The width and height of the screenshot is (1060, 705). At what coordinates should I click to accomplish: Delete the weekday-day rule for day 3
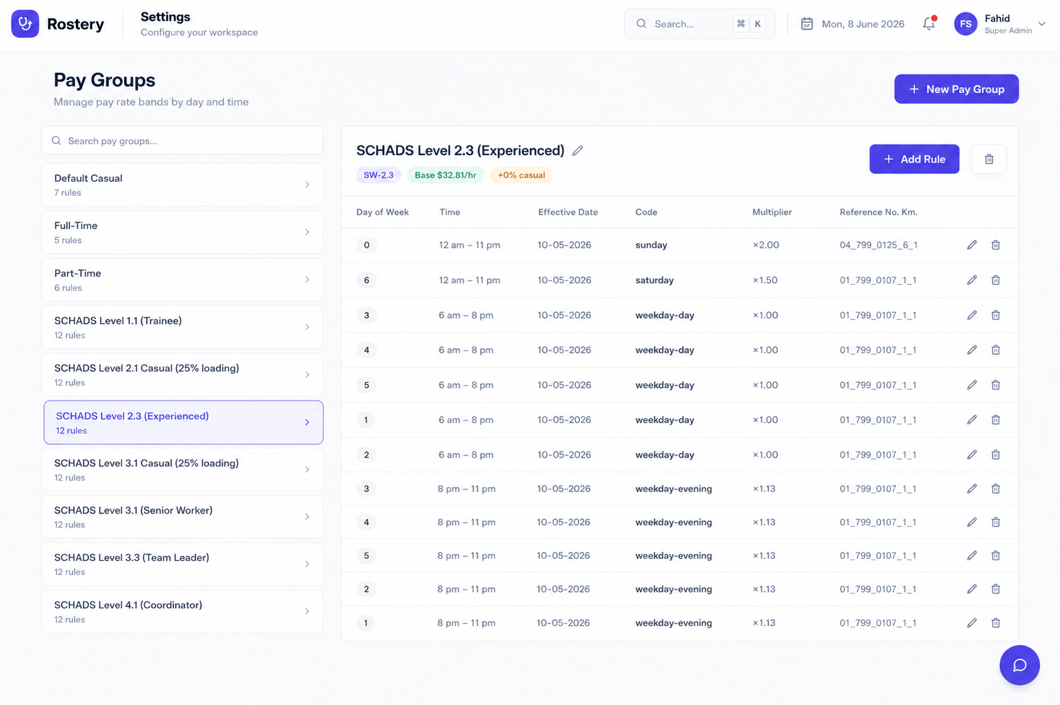coord(996,315)
